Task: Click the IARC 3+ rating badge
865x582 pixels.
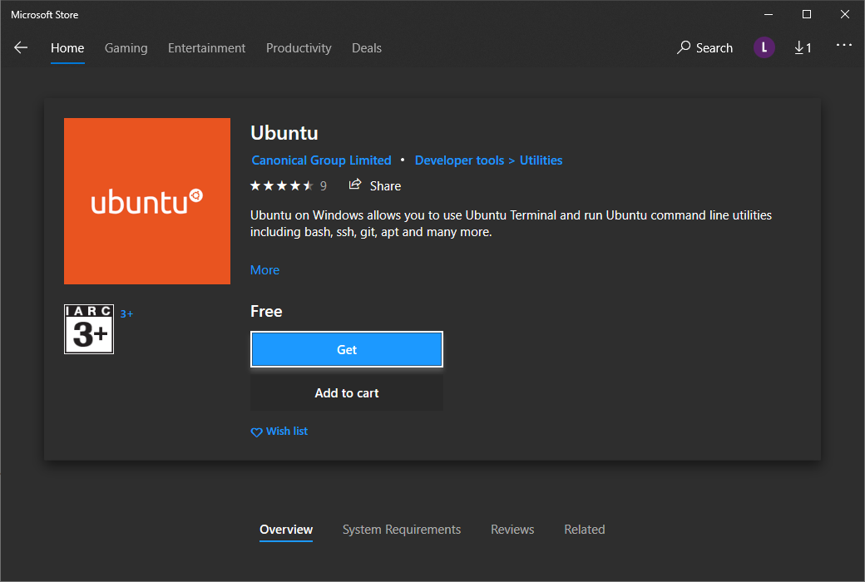Action: click(89, 328)
